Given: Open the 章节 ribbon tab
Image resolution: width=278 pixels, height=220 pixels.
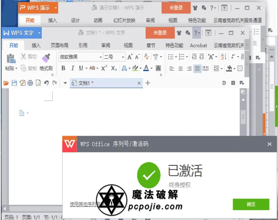Looking at the screenshot, I should (151, 45).
